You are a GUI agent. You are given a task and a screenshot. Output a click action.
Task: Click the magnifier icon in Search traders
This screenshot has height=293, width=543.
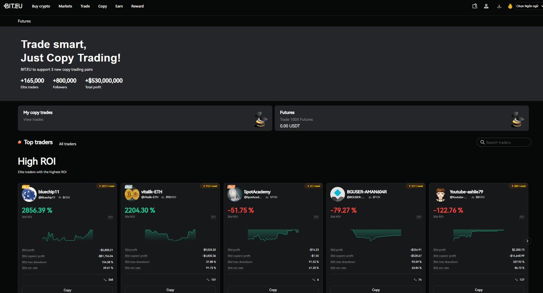pyautogui.click(x=482, y=142)
